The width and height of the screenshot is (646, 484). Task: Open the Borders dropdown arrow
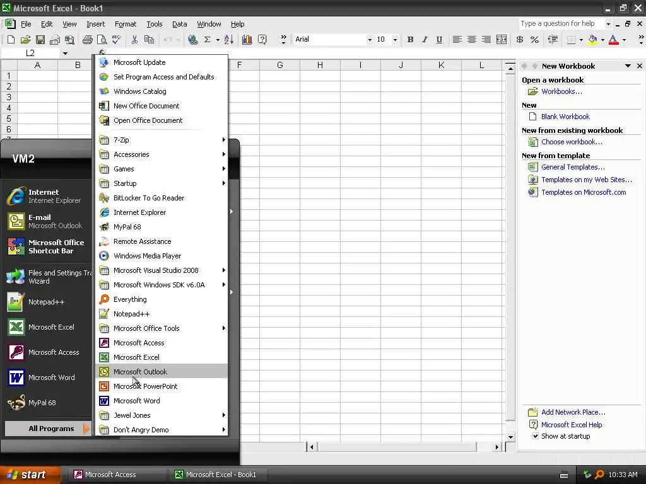(x=581, y=40)
